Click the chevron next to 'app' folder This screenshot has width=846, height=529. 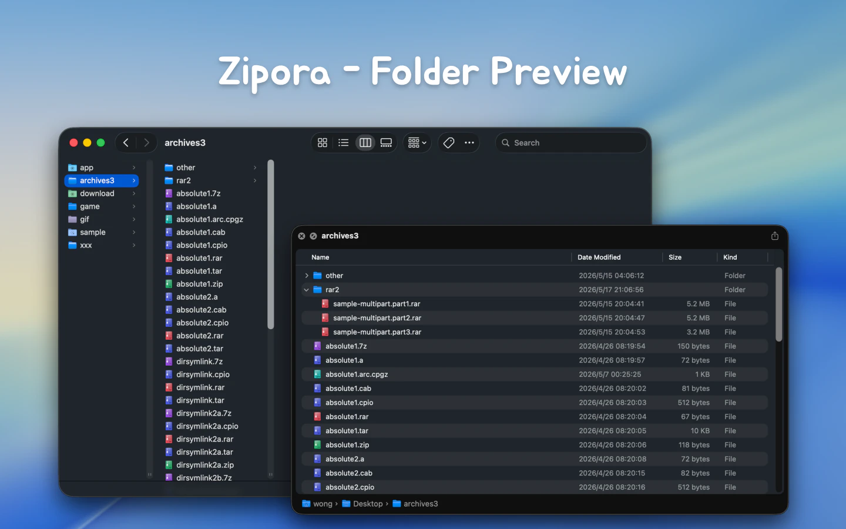(134, 168)
